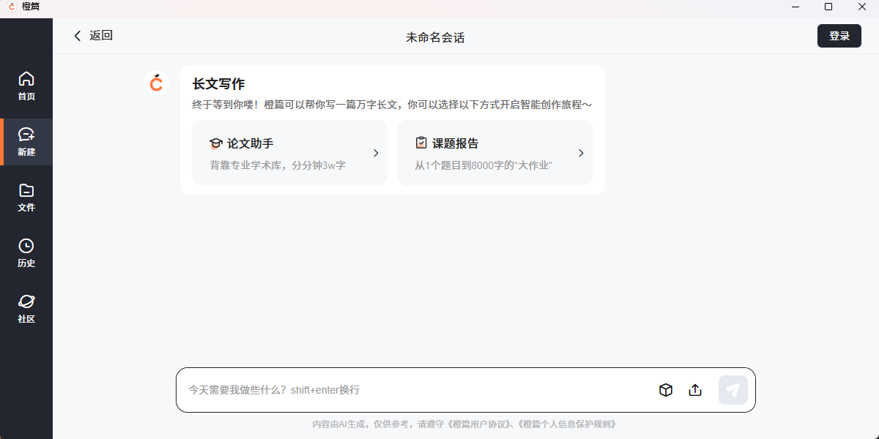Screen dimensions: 879x439
Task: Expand the 课题报告 card chevron
Action: [x=581, y=153]
